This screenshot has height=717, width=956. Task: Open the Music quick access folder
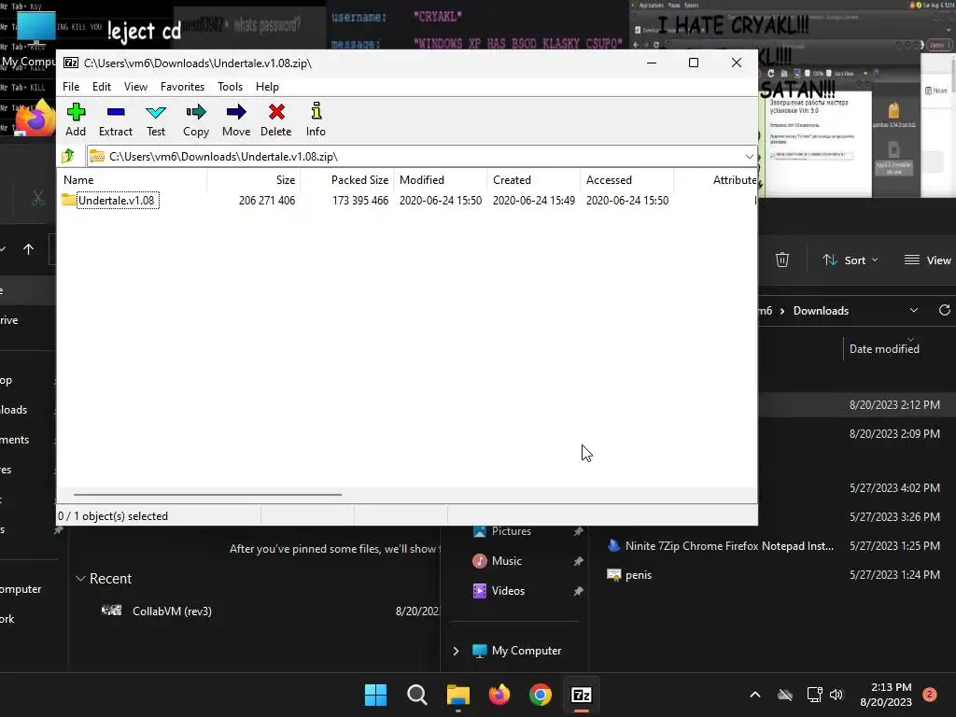[506, 561]
